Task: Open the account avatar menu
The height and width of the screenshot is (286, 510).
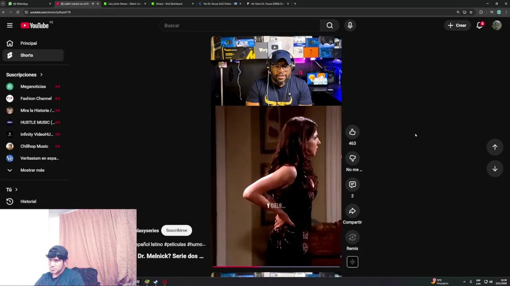Action: tap(496, 25)
